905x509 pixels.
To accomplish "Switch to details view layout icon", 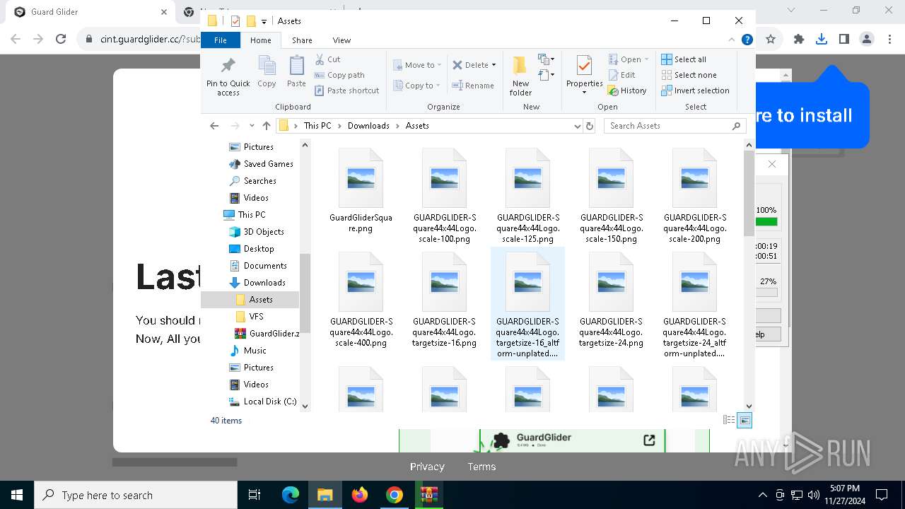I will pos(729,421).
